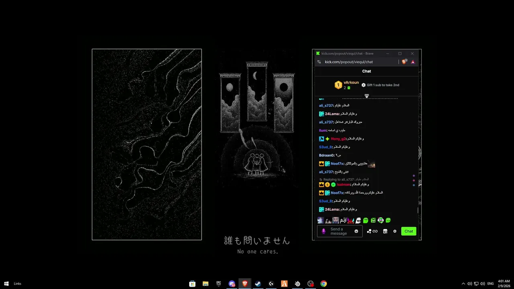The image size is (514, 289).
Task: Click the green verified badge beside isalman
Action: [333, 185]
